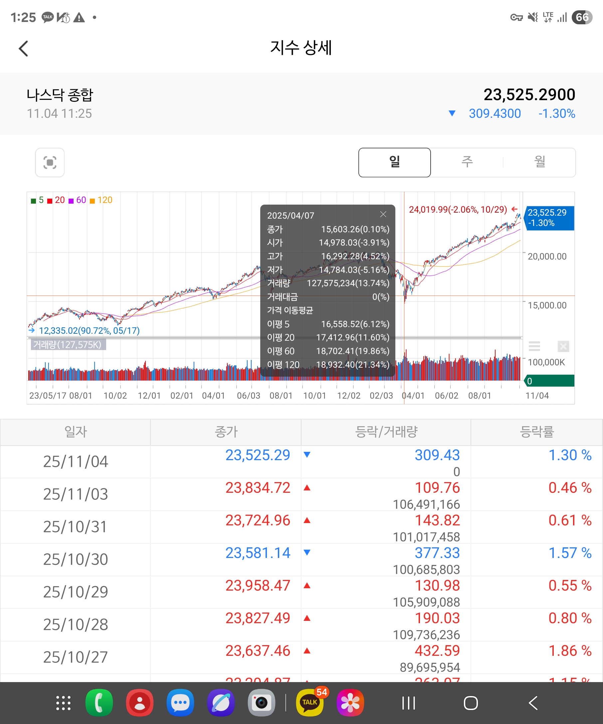
Task: Open the app drawer grid icon
Action: 64,703
